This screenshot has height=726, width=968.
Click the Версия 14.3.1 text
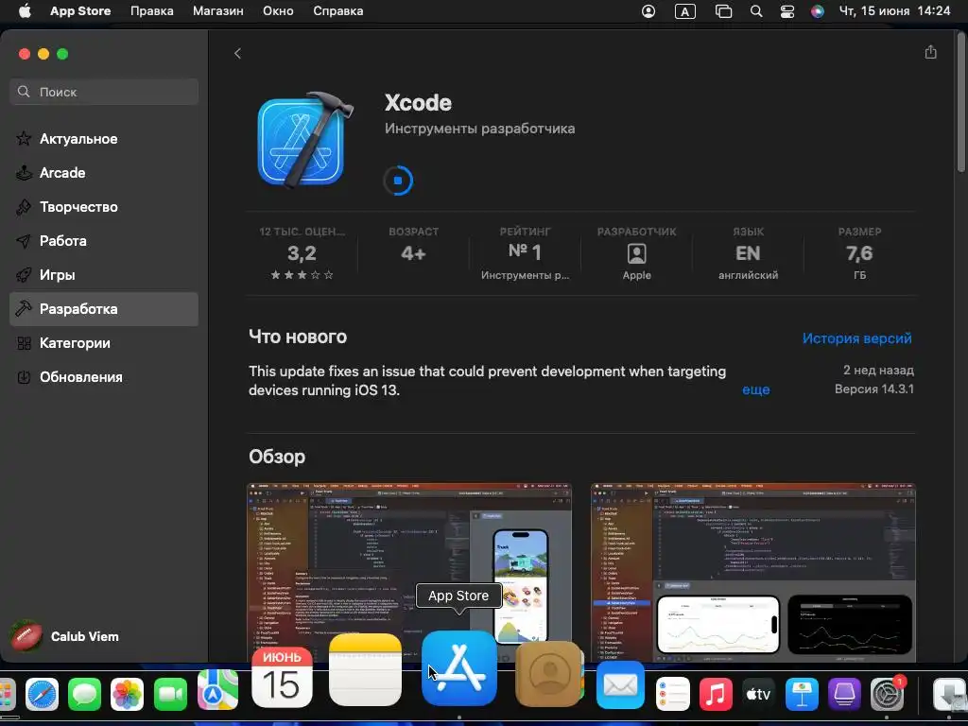[x=874, y=389]
